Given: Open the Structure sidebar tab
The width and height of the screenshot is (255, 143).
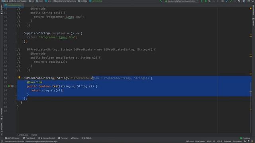Looking at the screenshot, I should click(2, 129).
